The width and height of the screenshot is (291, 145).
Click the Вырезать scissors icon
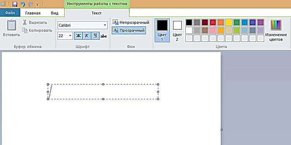click(x=25, y=22)
